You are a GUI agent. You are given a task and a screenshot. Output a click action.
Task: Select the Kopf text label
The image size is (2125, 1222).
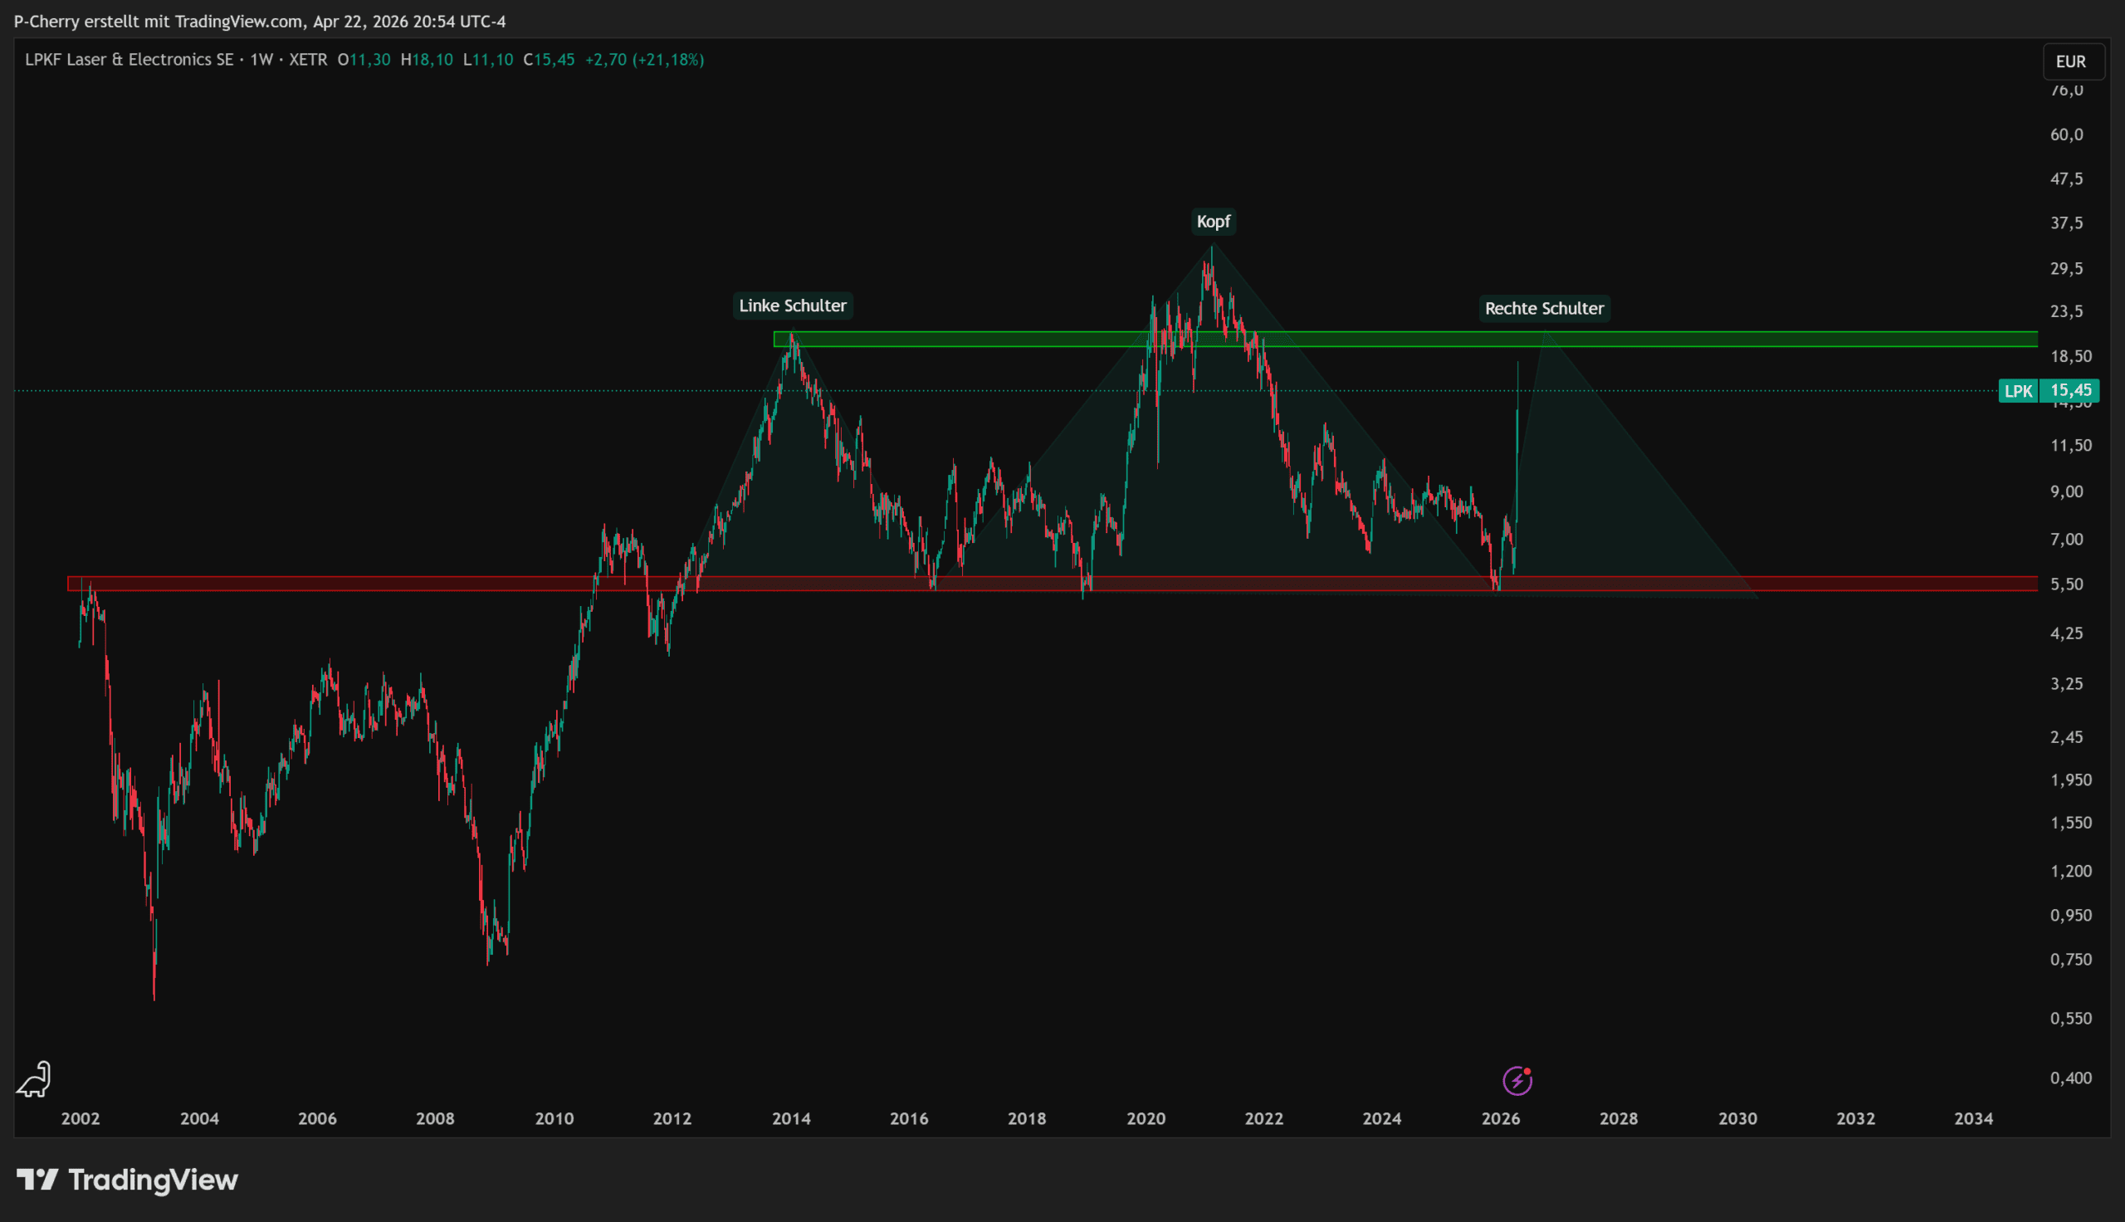(x=1213, y=222)
